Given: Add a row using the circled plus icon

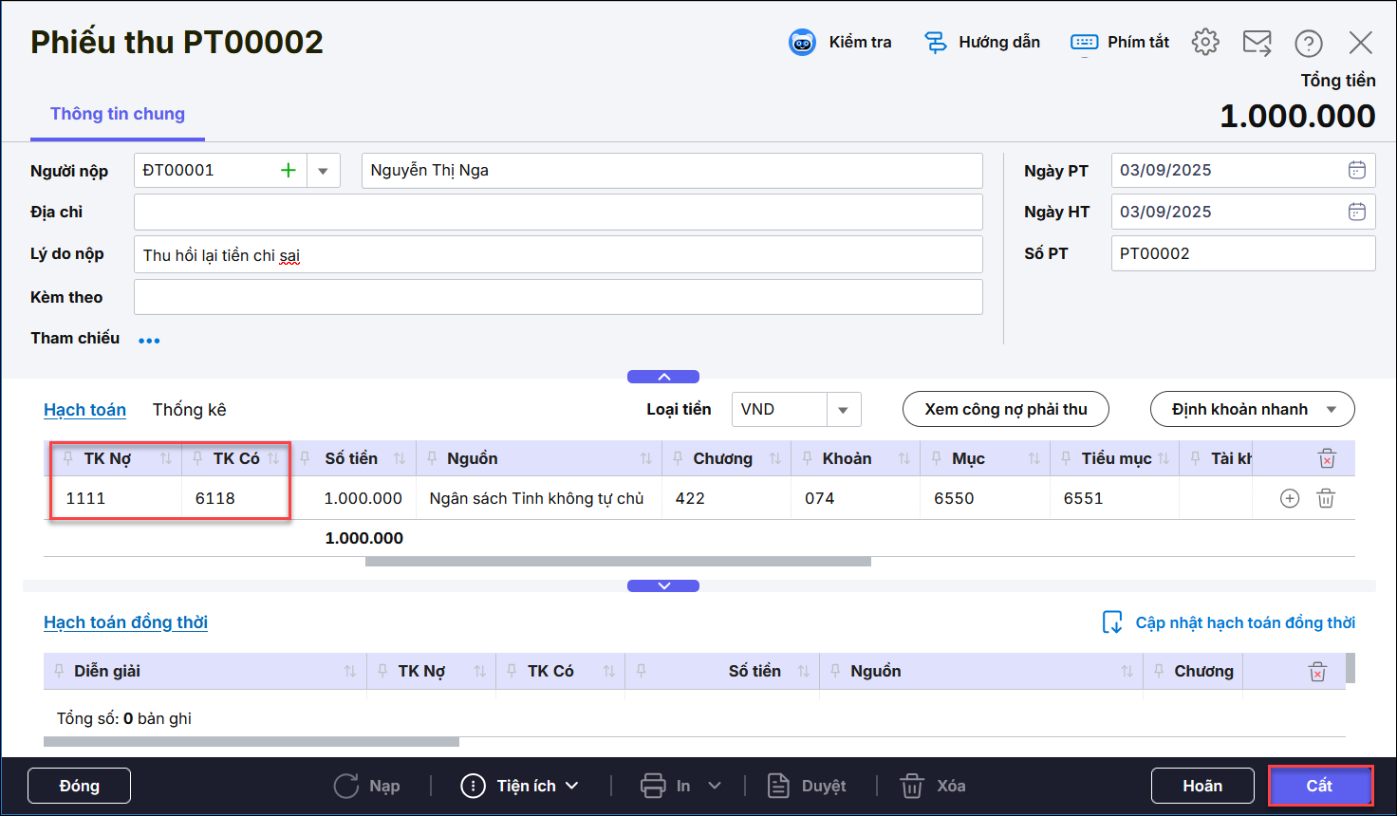Looking at the screenshot, I should 1290,498.
